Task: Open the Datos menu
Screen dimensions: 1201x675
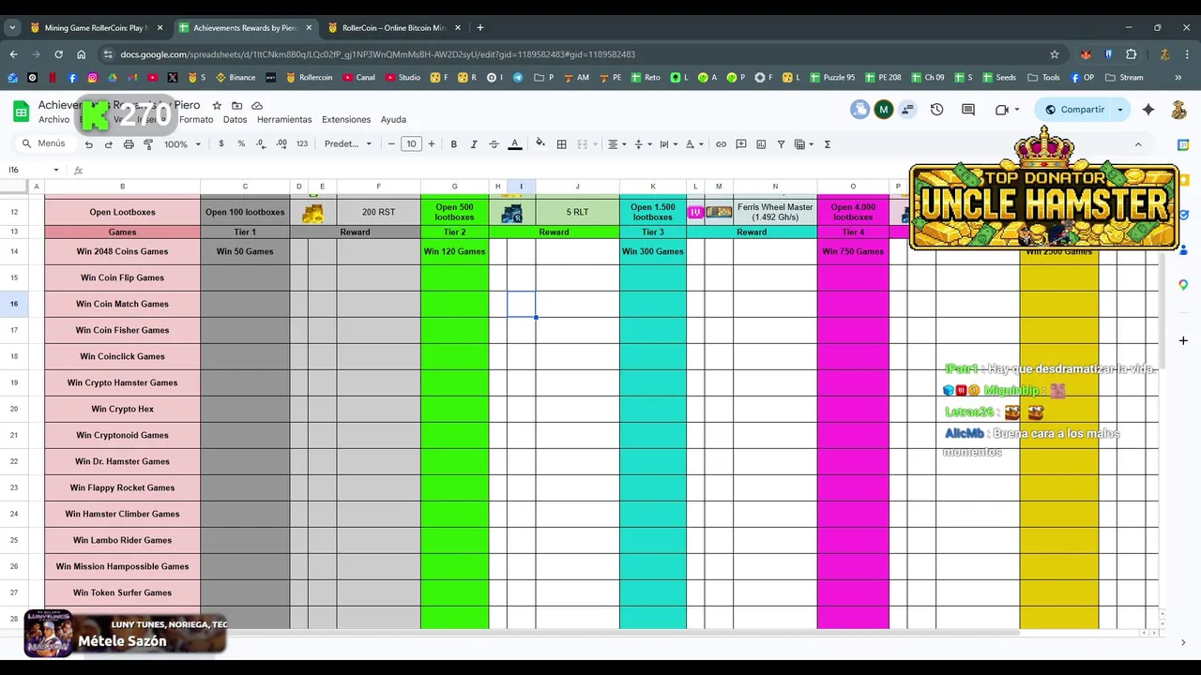Action: click(236, 120)
